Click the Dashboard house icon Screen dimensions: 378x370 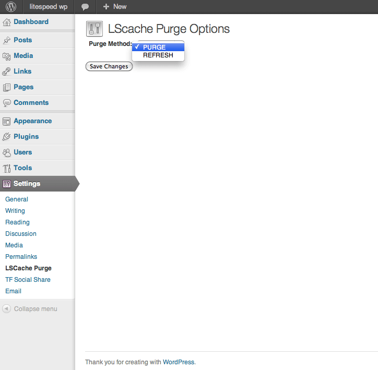coord(7,22)
